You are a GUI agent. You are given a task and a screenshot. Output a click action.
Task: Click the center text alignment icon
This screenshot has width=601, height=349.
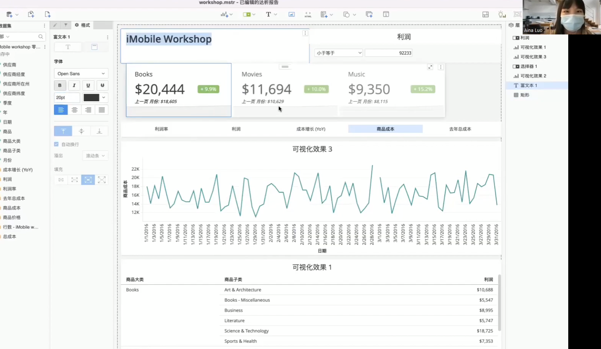click(x=74, y=110)
